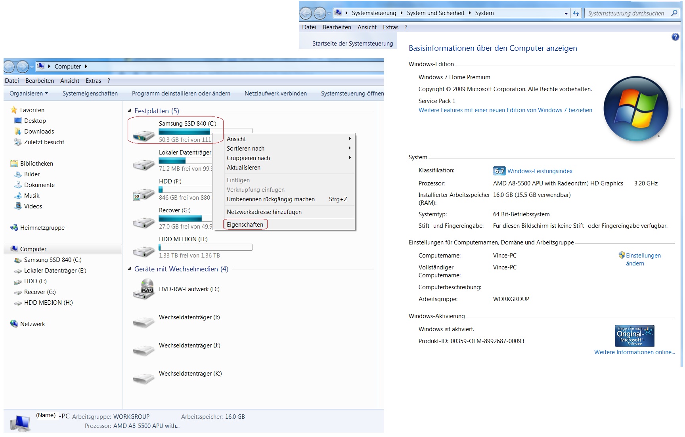Expand the Gruppieren nach submenu arrow
Viewport: 685px width, 437px height.
point(350,158)
